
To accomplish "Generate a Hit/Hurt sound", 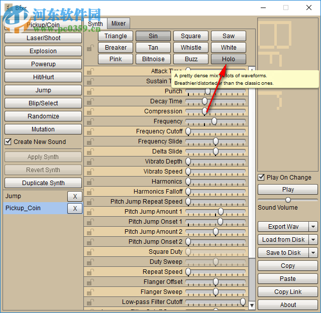I will coord(43,77).
